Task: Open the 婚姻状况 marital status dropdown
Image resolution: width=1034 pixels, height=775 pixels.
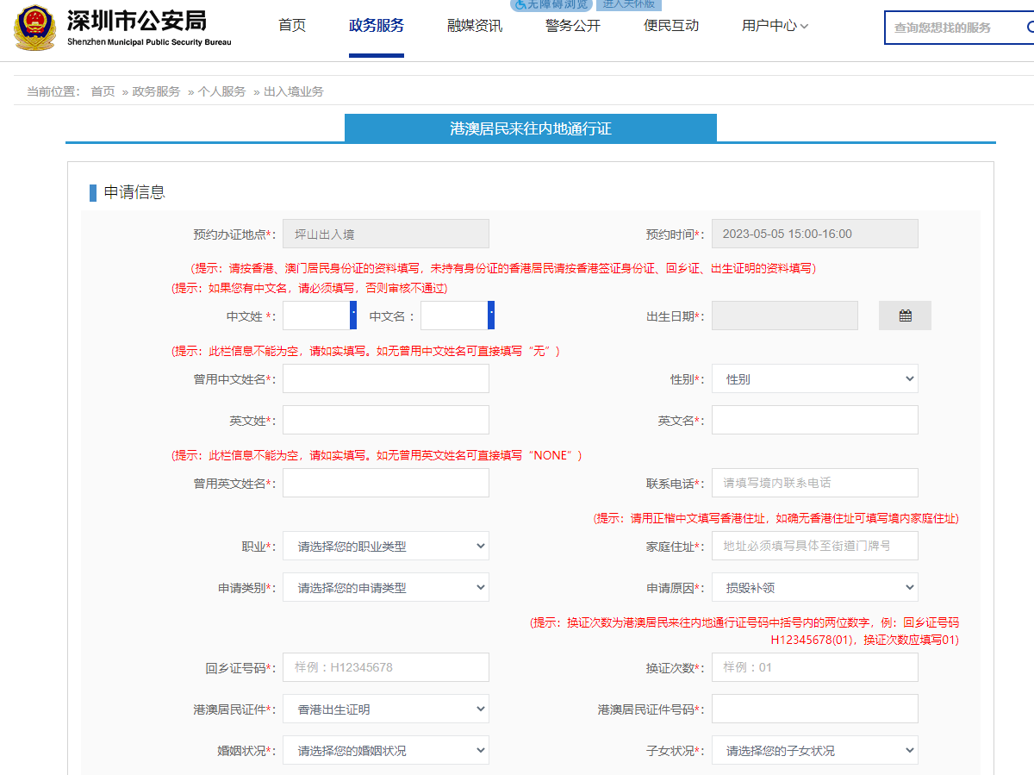Action: click(x=385, y=750)
